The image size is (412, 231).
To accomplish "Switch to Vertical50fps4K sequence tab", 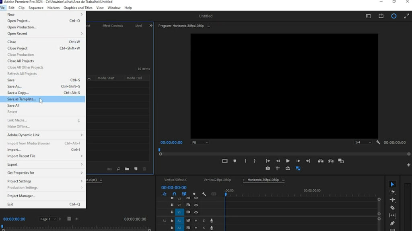I will point(175,180).
